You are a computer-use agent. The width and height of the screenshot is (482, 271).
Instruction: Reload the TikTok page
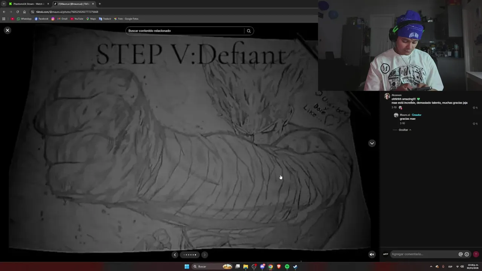point(18,12)
